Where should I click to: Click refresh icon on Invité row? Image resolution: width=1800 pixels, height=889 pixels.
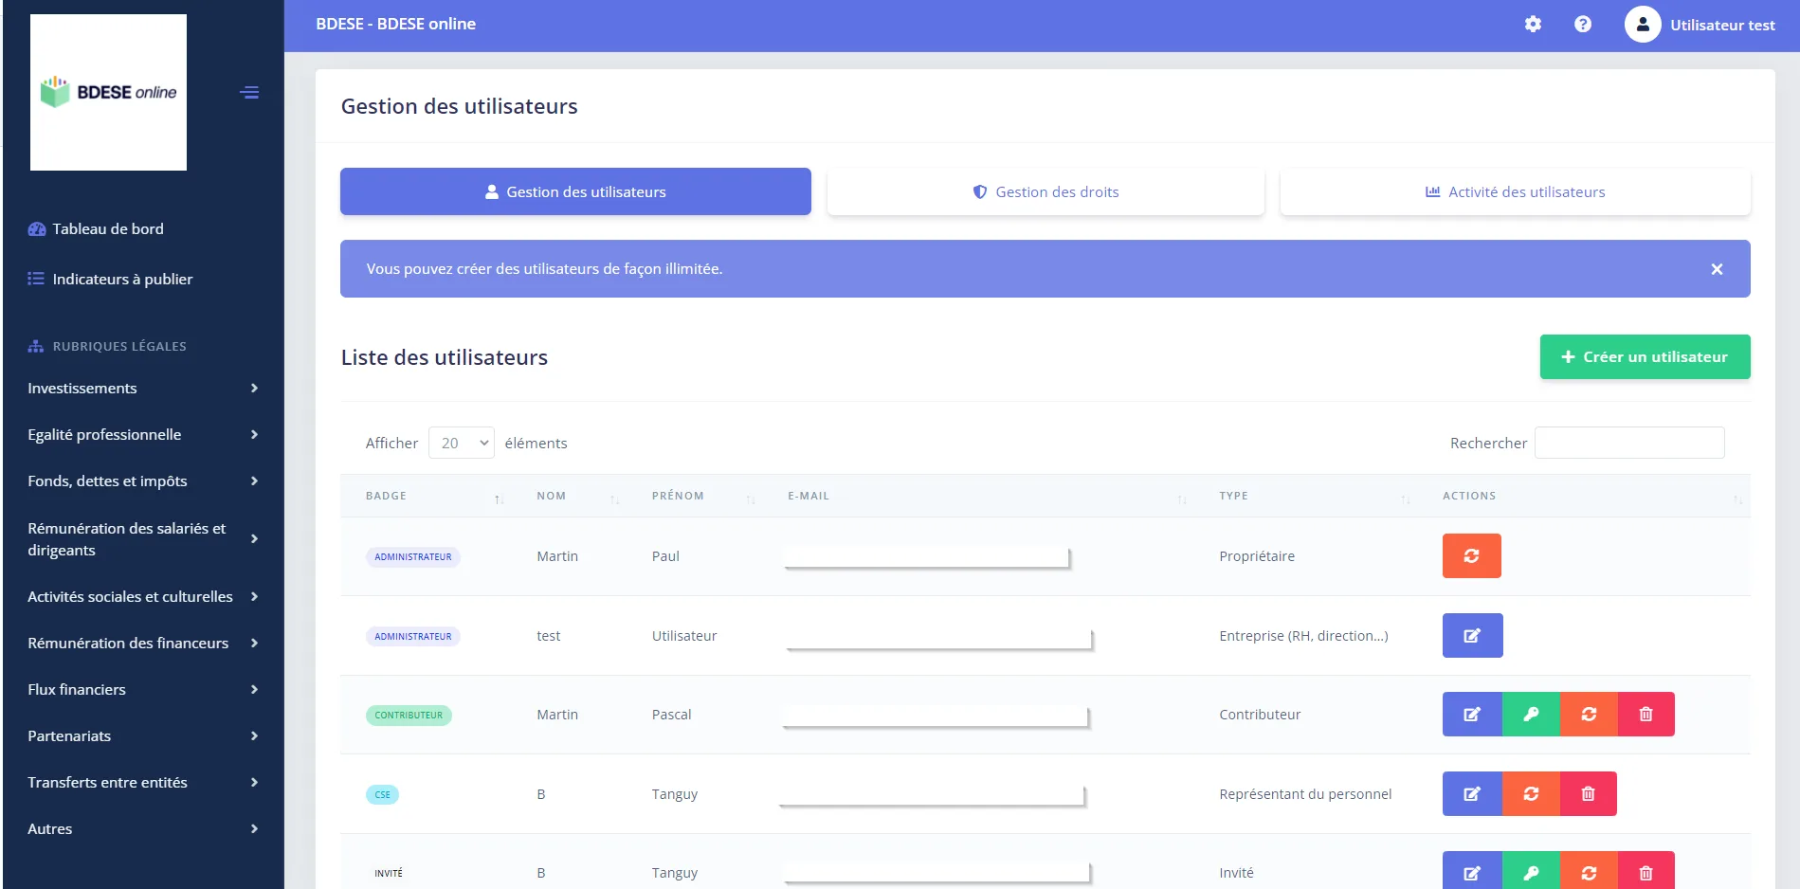point(1589,872)
